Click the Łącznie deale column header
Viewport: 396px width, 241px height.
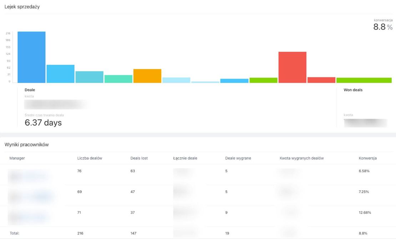[x=185, y=158]
